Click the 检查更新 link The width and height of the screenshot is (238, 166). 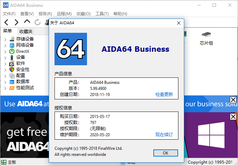(164, 94)
